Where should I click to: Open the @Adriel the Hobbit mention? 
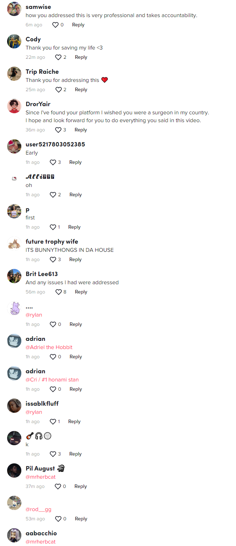pyautogui.click(x=49, y=347)
